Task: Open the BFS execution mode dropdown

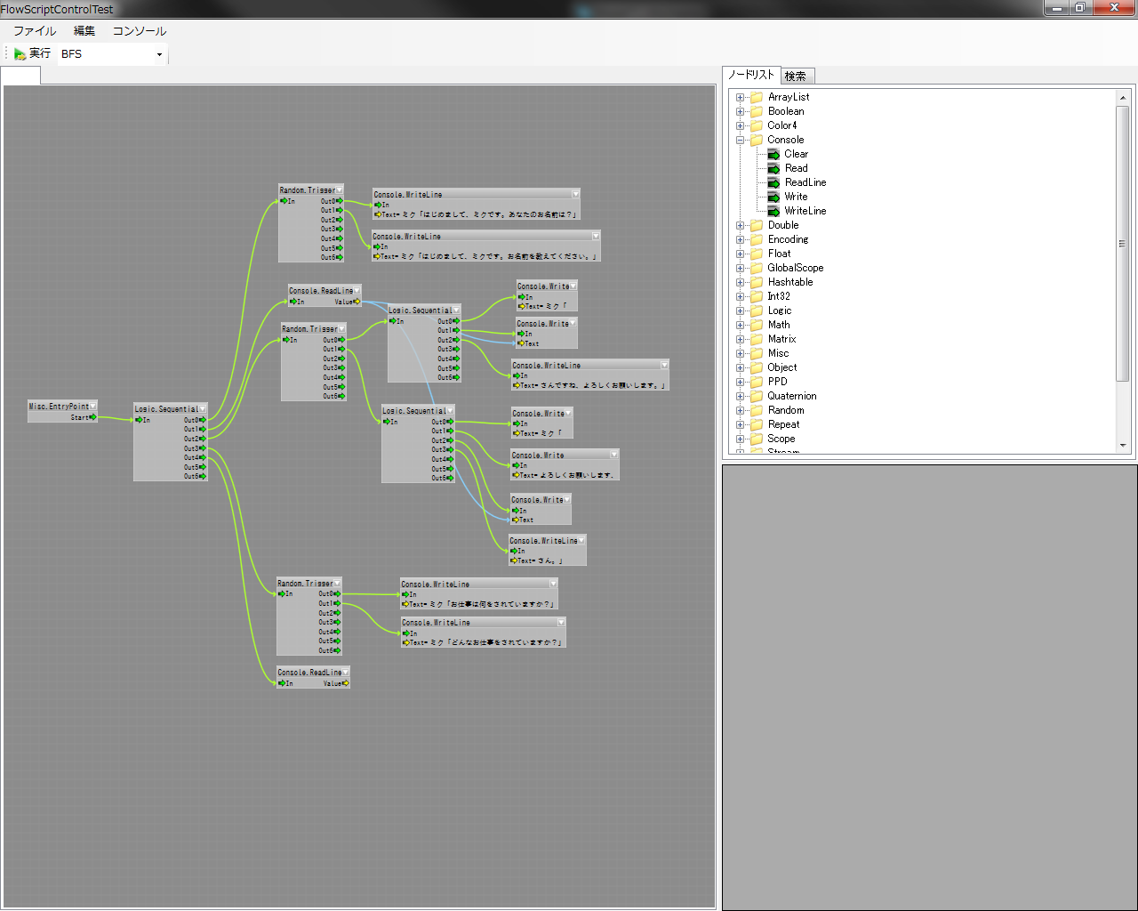Action: (159, 54)
